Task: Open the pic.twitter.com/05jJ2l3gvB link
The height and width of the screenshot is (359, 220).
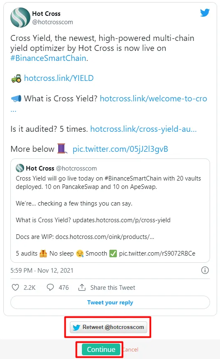Action: (120, 149)
